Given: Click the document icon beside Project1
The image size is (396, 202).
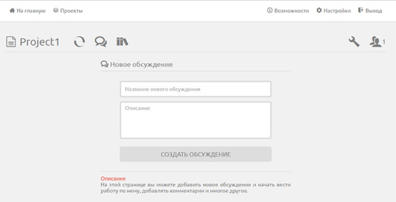Looking at the screenshot, I should pos(11,42).
